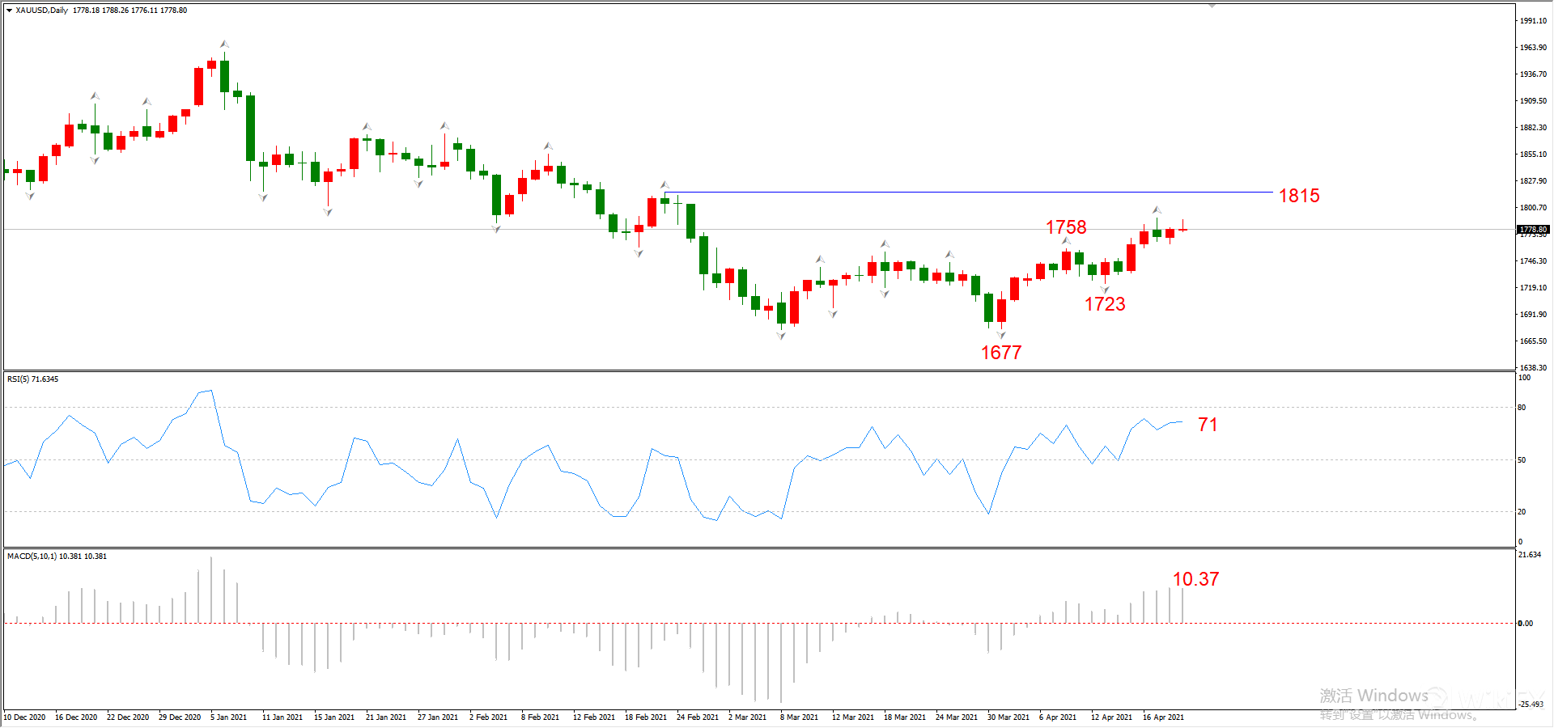Click the OHLC value 1788.26 in header
1554x728 pixels.
coord(115,11)
